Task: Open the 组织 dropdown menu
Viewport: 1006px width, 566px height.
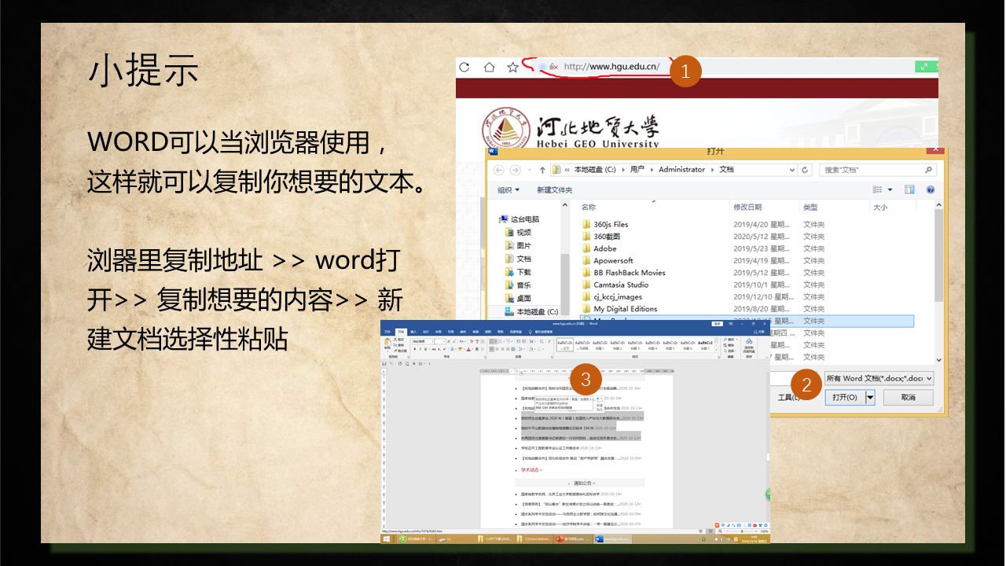Action: coord(509,189)
